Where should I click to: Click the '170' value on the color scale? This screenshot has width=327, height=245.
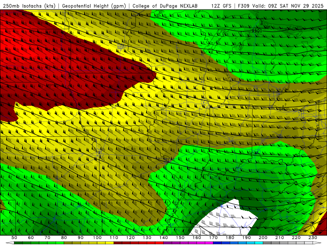click(x=213, y=238)
